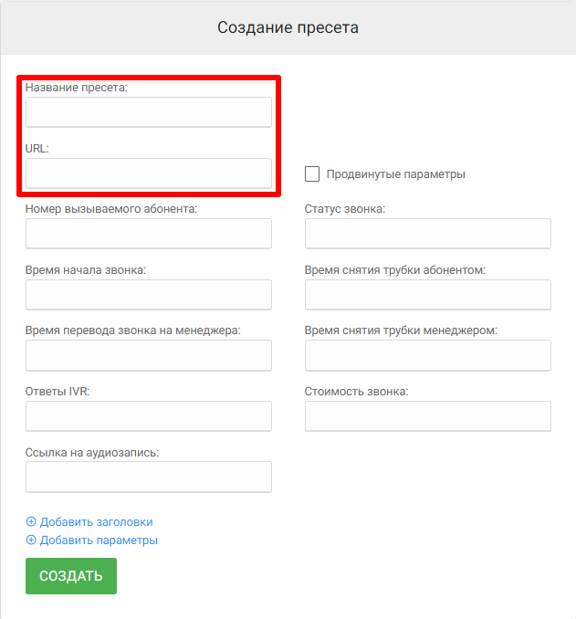Focus the Ссылка на аудиозапись field
Screen dimensions: 576x619
click(x=149, y=477)
